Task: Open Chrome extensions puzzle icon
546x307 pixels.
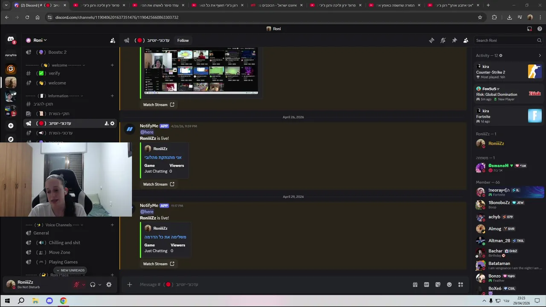Action: (x=494, y=17)
